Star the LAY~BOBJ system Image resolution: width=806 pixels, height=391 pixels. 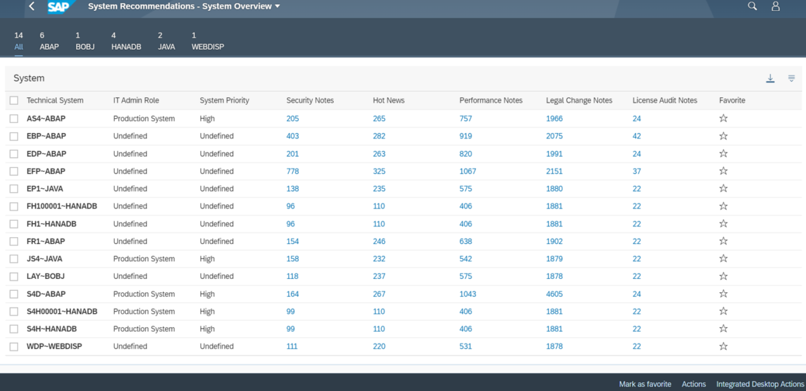pyautogui.click(x=723, y=276)
